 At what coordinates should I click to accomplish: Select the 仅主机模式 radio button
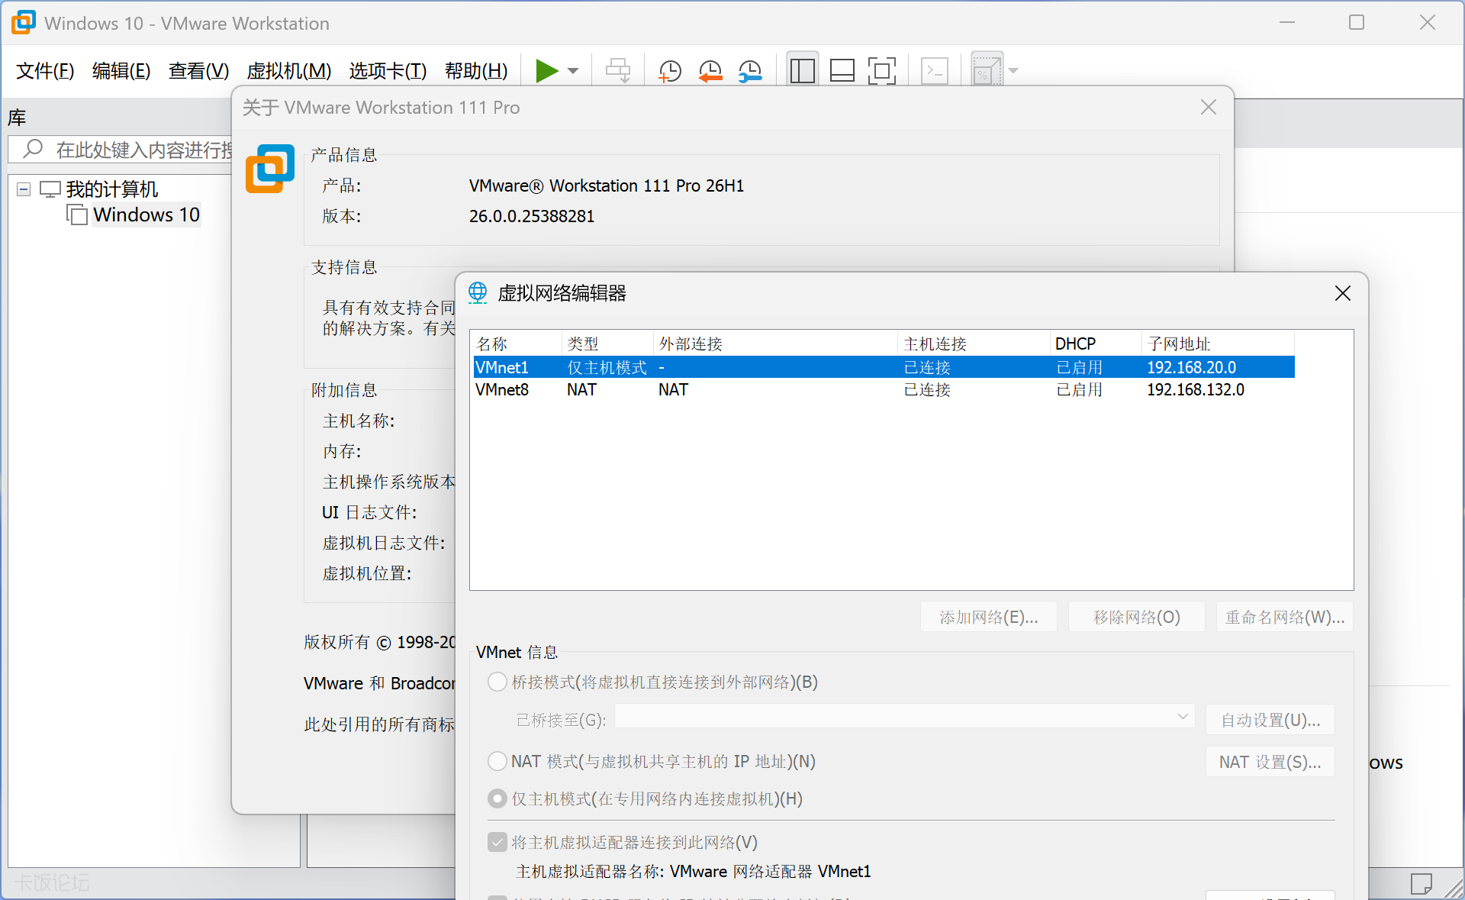click(497, 798)
